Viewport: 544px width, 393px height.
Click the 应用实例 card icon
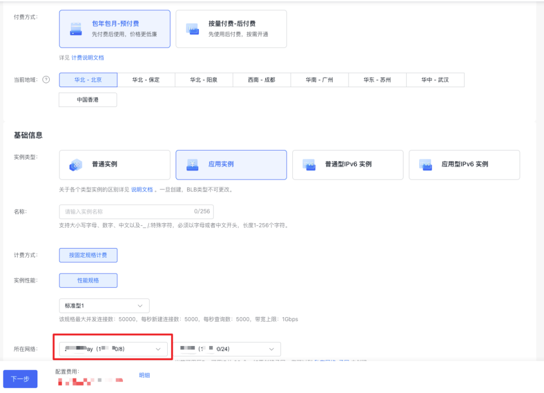click(193, 165)
